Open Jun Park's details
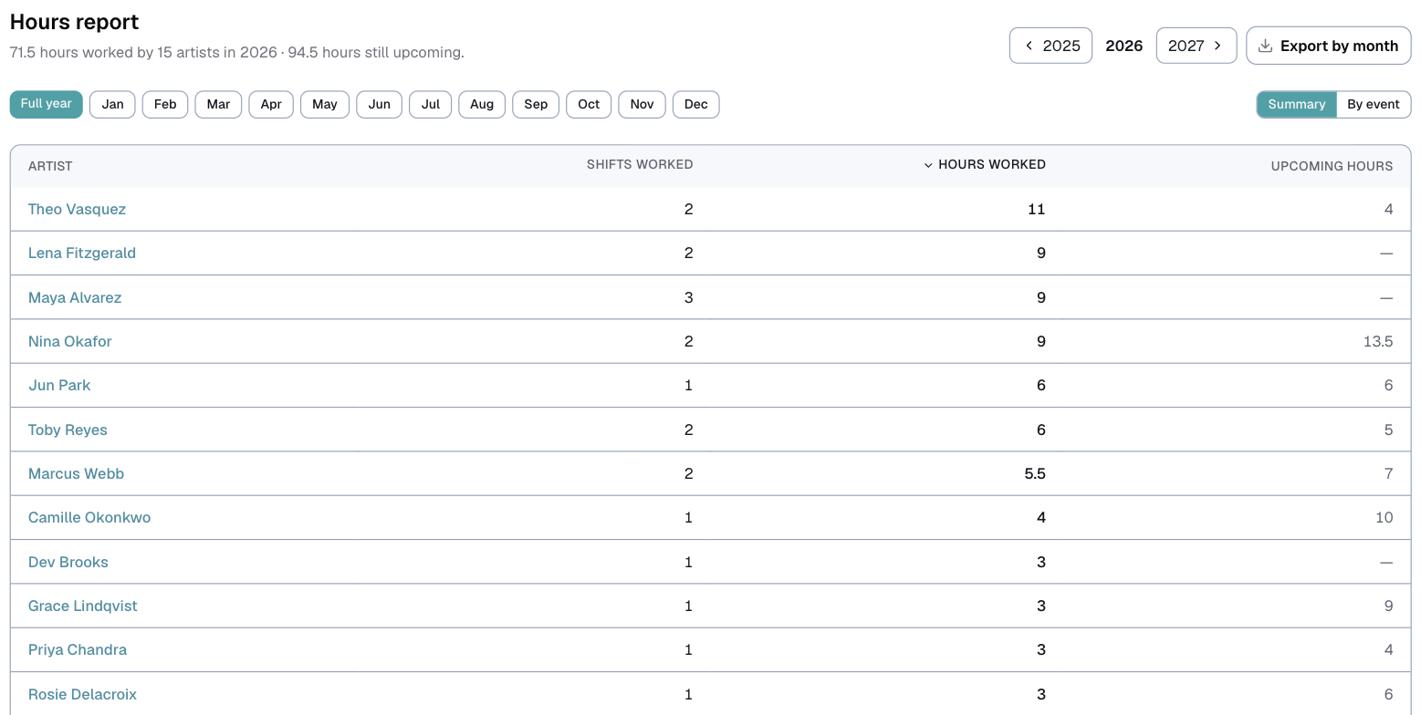Screen dimensions: 1421x715 [59, 385]
